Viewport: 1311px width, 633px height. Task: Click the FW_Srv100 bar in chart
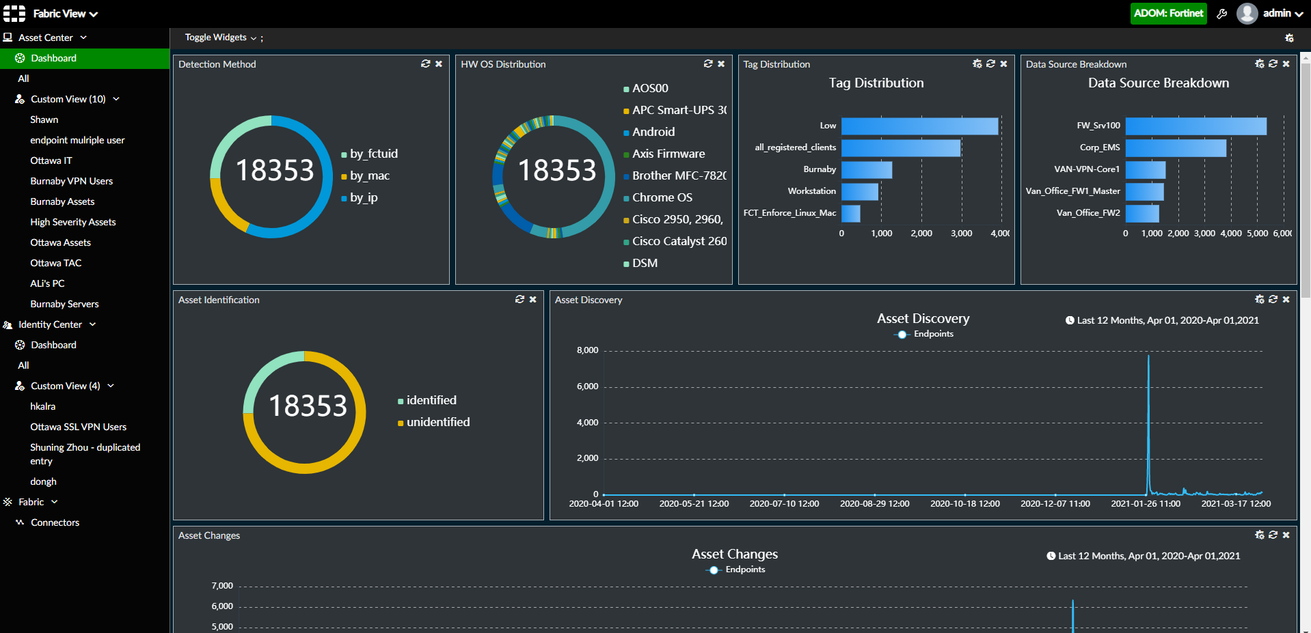pos(1195,126)
